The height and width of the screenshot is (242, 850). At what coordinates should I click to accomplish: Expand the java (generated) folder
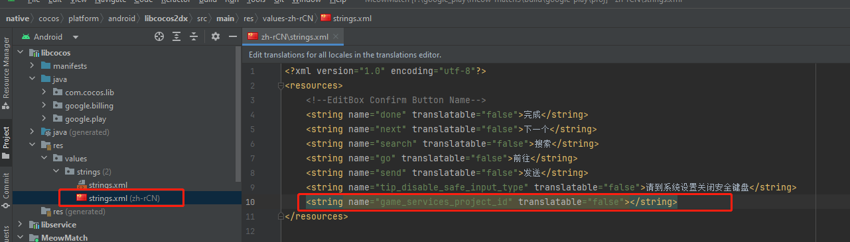coord(32,132)
